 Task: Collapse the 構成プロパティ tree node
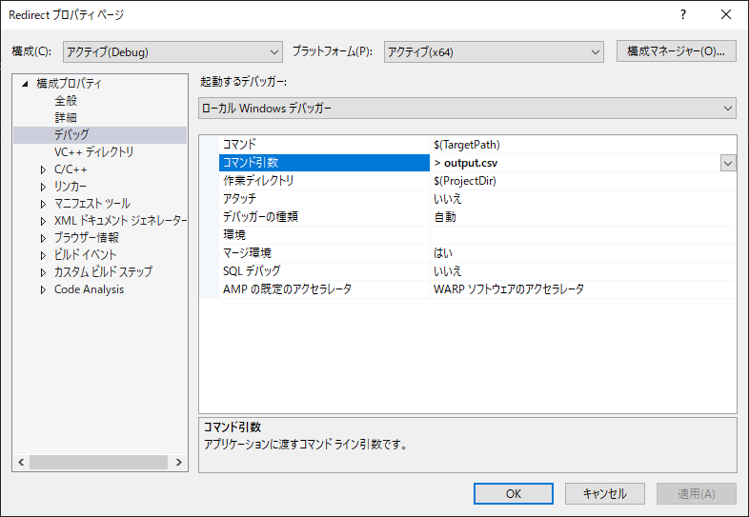(25, 84)
